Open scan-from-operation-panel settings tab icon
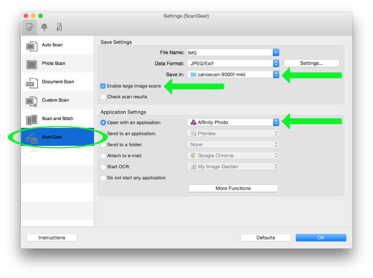 coord(44,27)
